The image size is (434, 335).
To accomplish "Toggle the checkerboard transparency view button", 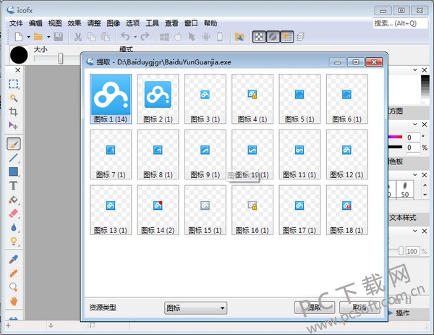I will coord(259,37).
